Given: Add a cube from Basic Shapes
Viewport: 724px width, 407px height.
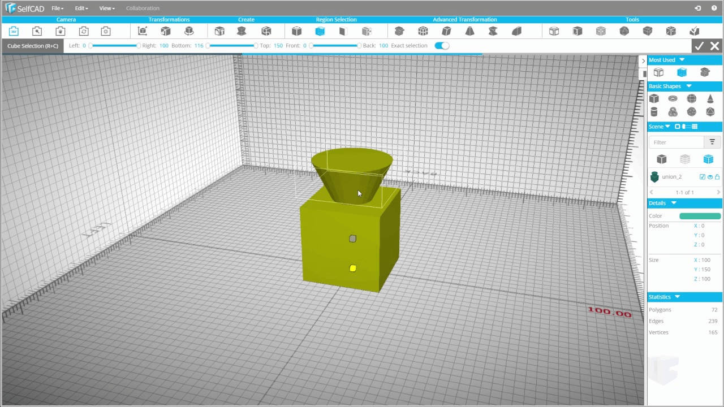Looking at the screenshot, I should point(654,98).
